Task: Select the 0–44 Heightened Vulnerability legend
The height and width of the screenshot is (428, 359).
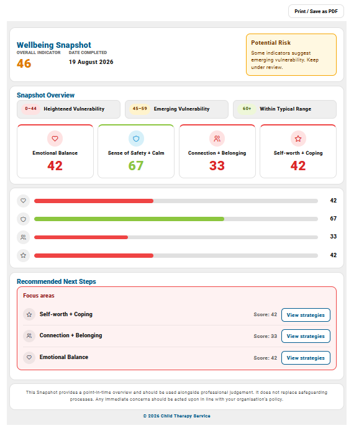Action: coord(68,109)
